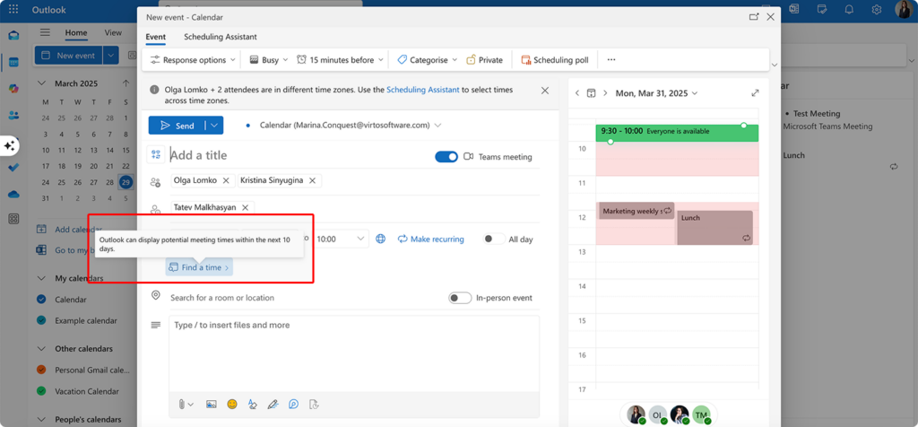Image resolution: width=918 pixels, height=427 pixels.
Task: Click the Add a title field
Action: [299, 155]
